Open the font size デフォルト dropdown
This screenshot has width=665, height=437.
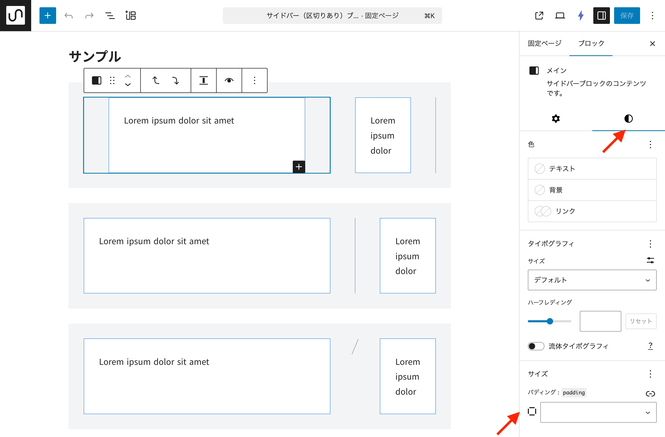coord(592,280)
